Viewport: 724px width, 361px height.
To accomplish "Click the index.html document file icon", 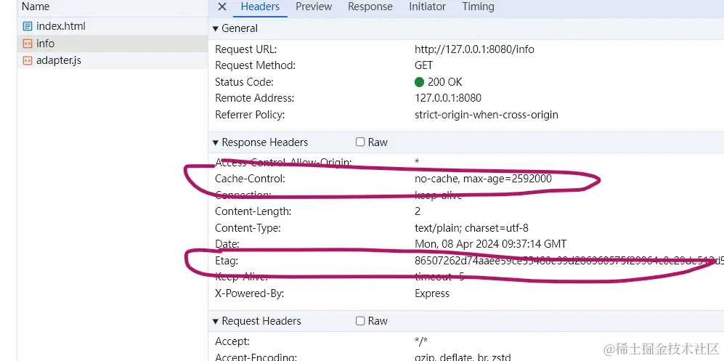I will [28, 26].
